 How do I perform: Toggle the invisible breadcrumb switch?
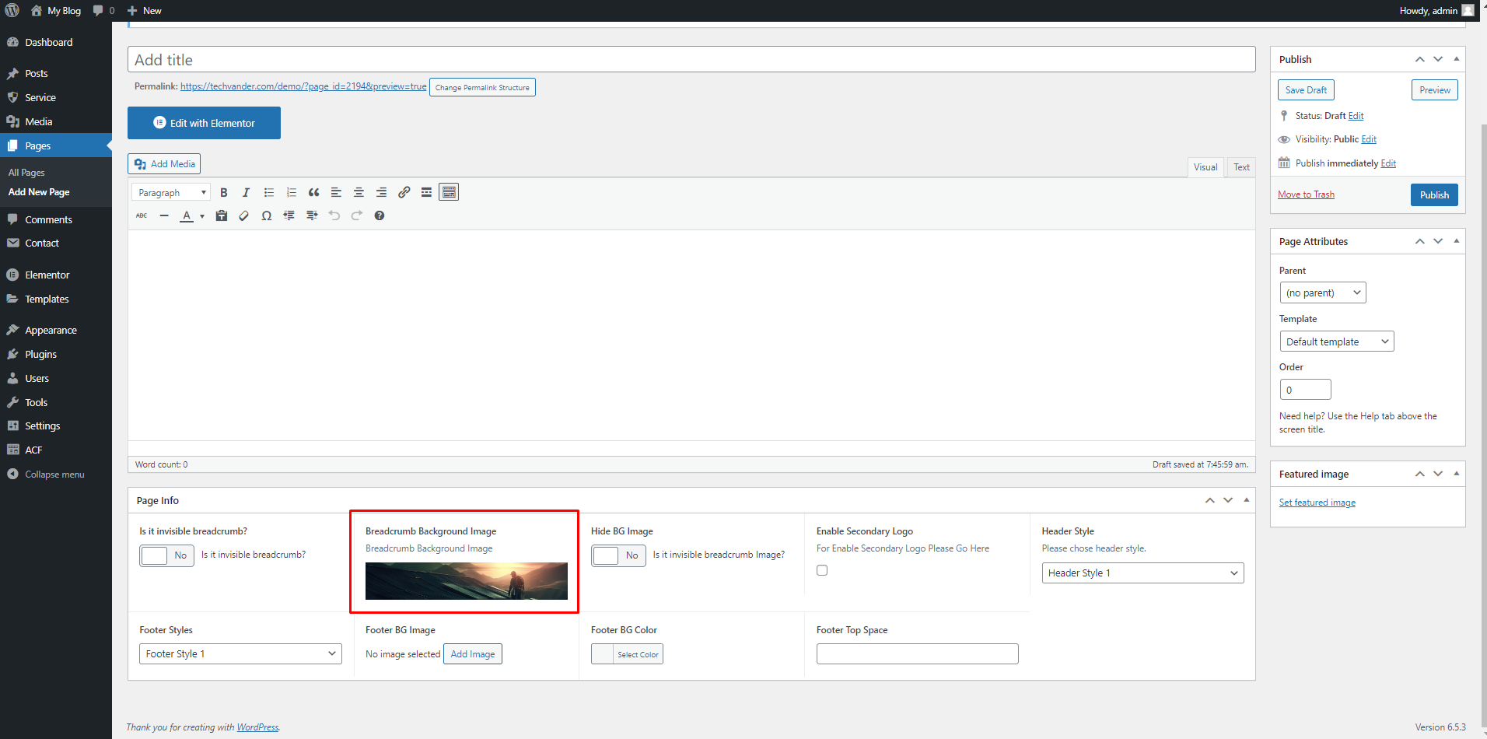pos(166,555)
